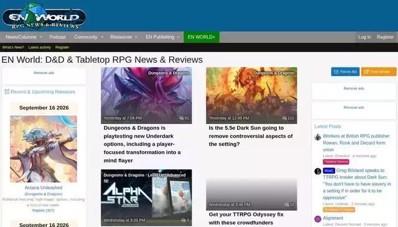
Task: Open the Latest Posts heading
Action: [x=328, y=127]
